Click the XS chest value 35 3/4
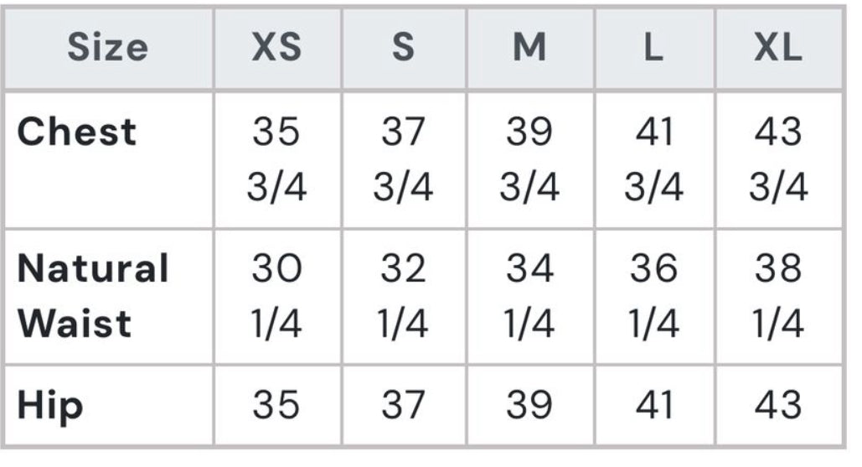The image size is (862, 467). [277, 160]
